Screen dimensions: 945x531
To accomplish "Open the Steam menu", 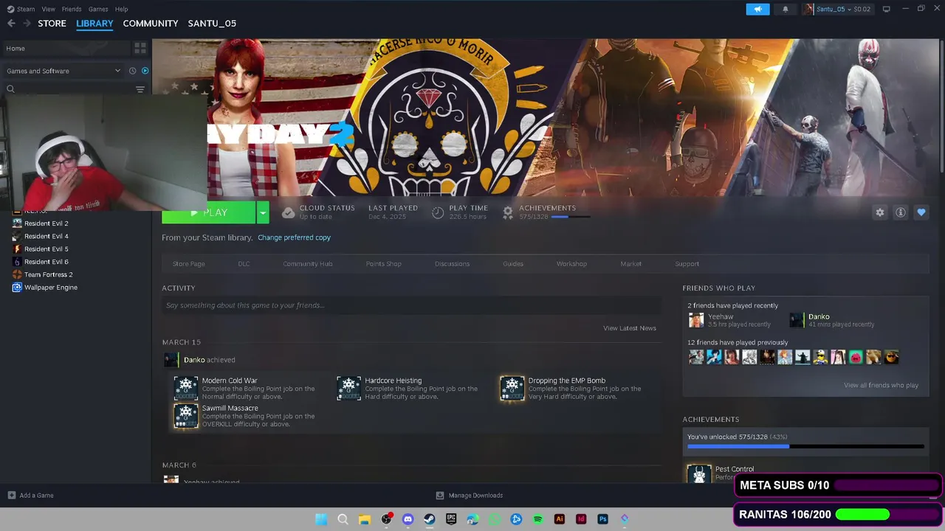I will [26, 9].
